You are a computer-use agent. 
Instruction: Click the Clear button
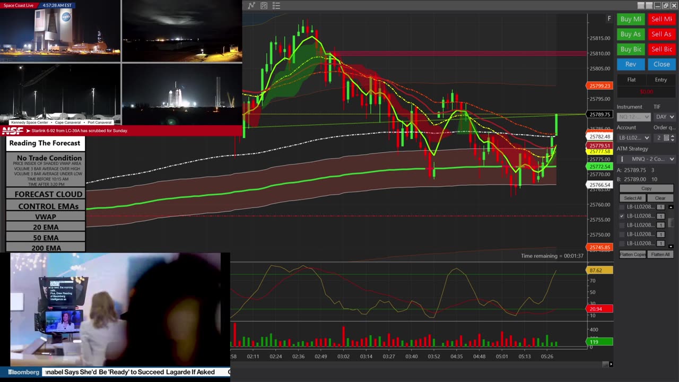pos(660,198)
